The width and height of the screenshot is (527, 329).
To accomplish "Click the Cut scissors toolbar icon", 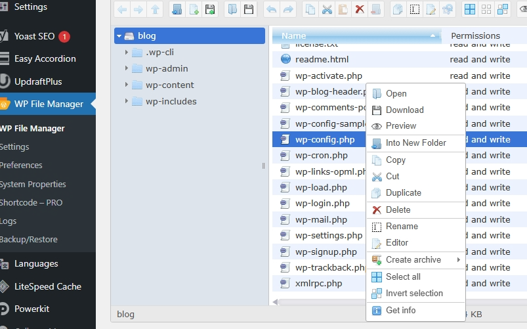I will pyautogui.click(x=327, y=9).
